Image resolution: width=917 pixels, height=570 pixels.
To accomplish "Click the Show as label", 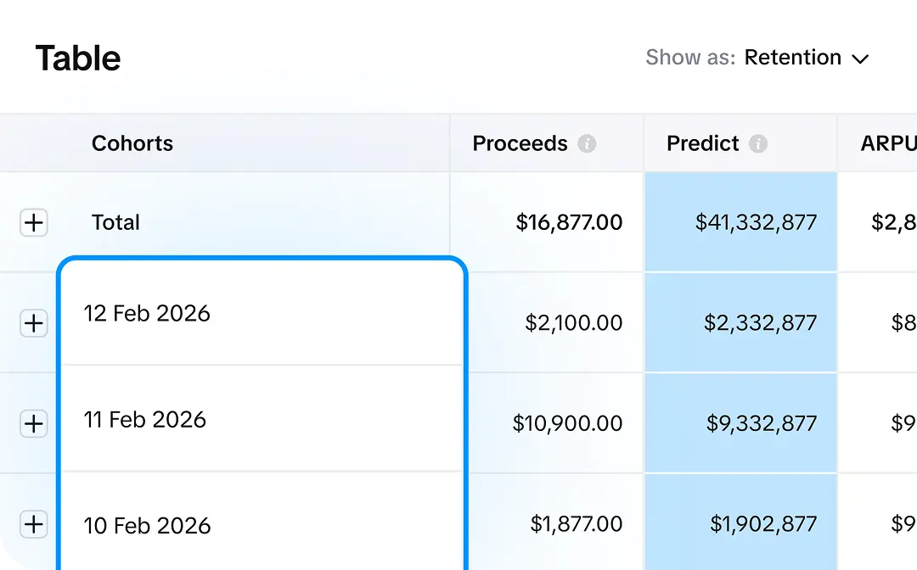I will coord(689,58).
